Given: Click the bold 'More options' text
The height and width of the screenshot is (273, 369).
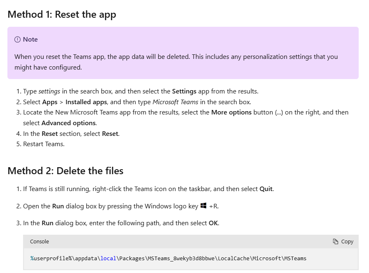Looking at the screenshot, I should (x=231, y=112).
